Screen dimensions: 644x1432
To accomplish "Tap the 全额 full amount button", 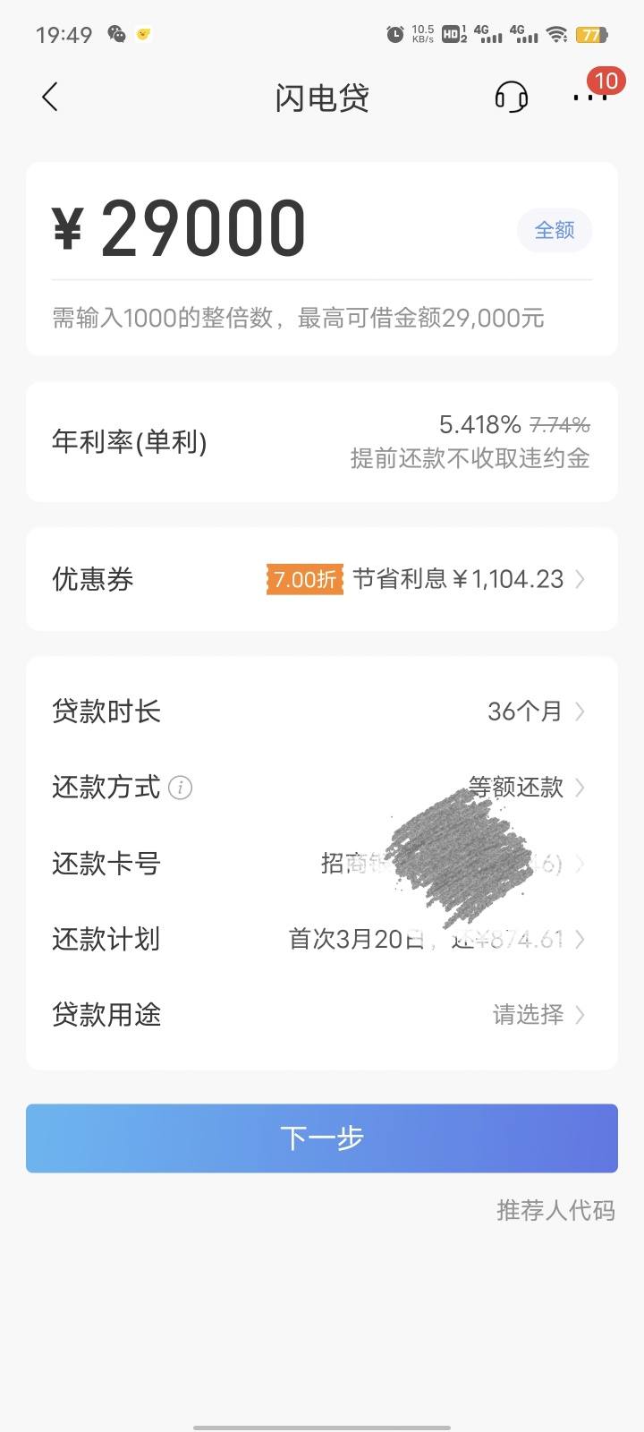I will click(x=555, y=230).
